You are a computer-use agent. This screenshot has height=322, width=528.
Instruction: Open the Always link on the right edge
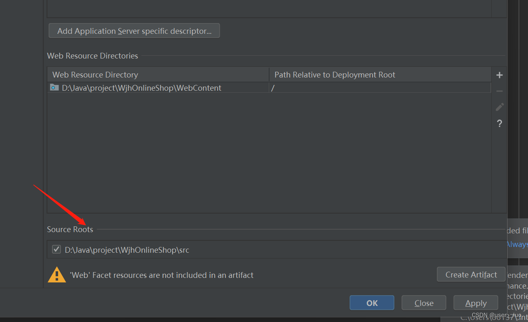tap(516, 244)
